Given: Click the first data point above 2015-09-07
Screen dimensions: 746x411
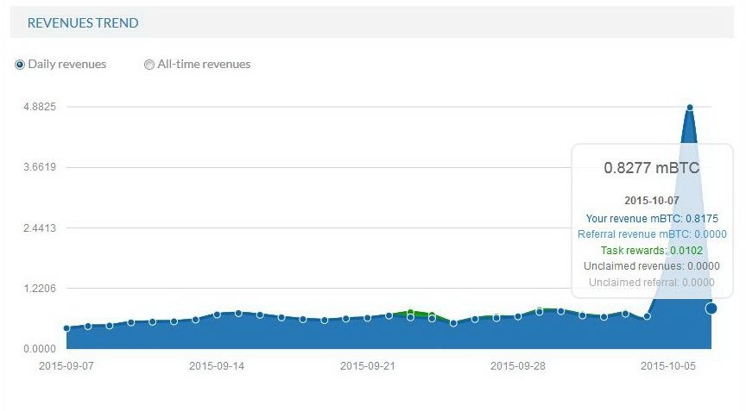Looking at the screenshot, I should click(66, 328).
